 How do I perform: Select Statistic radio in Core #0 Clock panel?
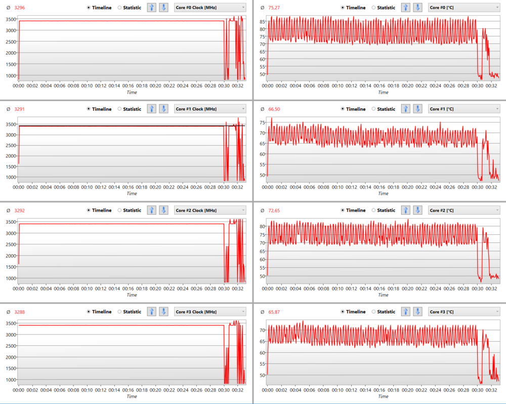(x=119, y=8)
